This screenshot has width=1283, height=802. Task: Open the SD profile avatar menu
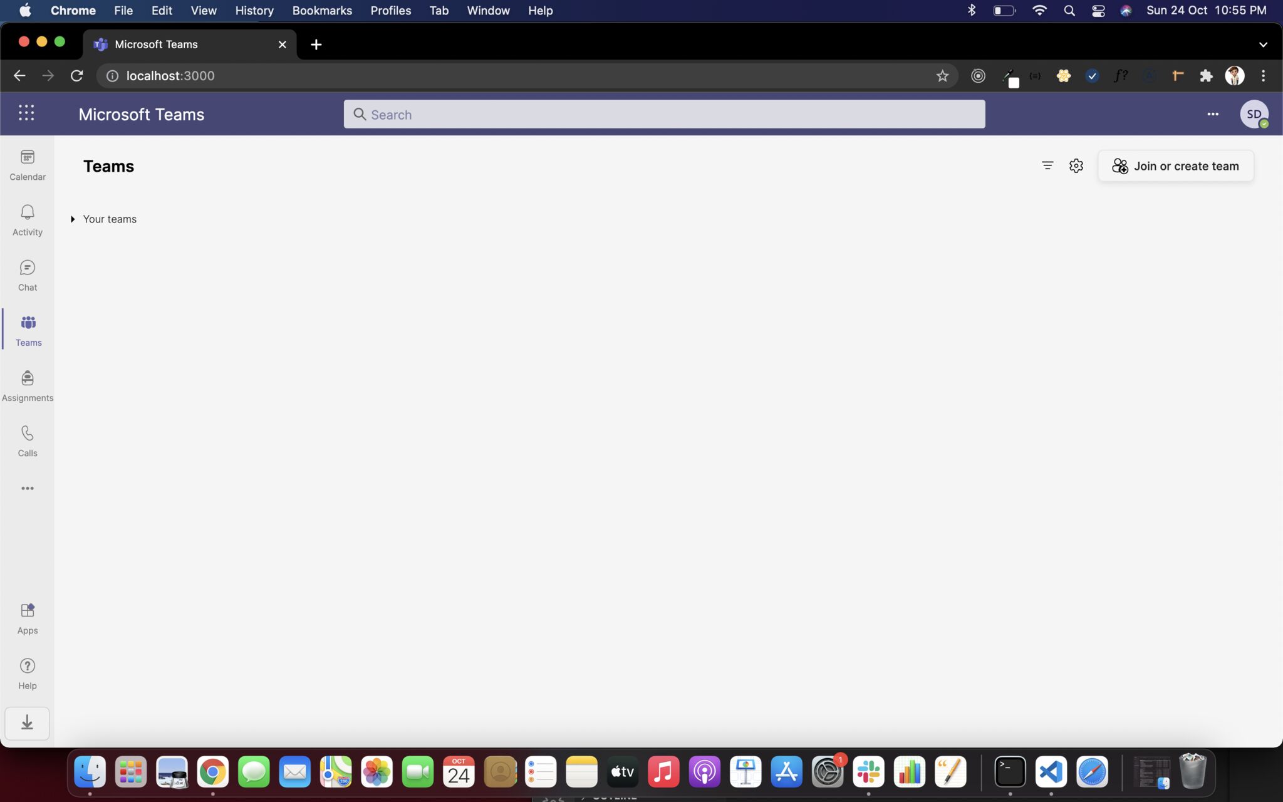1254,114
